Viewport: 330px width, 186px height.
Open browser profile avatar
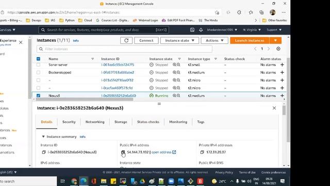pos(273,12)
